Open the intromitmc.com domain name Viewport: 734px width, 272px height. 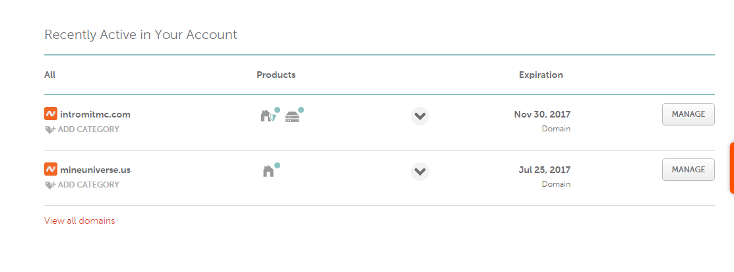95,114
